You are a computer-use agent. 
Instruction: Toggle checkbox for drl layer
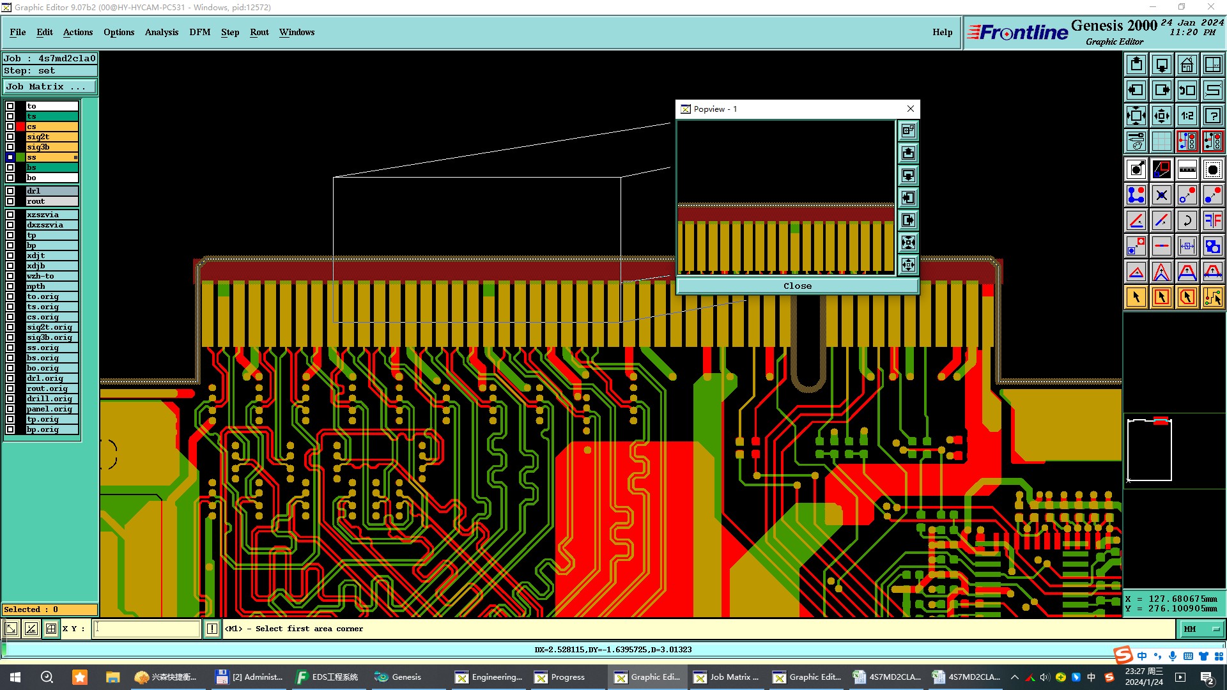pos(10,191)
